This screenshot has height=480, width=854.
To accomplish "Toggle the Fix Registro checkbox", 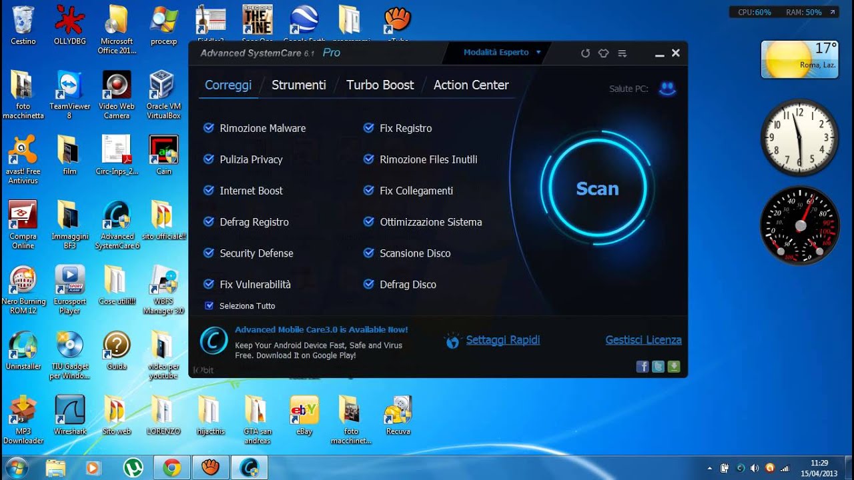I will point(369,128).
